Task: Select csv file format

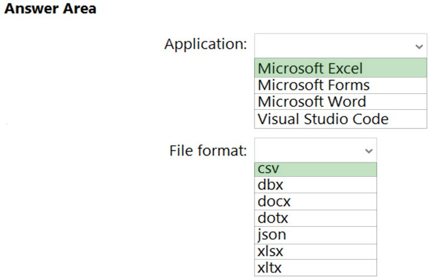Action: click(316, 170)
